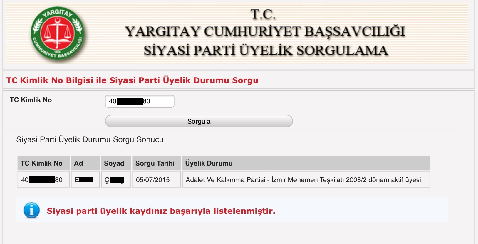Click the red 'TC Kimlik No Bilgisi ile...' heading
This screenshot has width=478, height=244.
pos(132,80)
